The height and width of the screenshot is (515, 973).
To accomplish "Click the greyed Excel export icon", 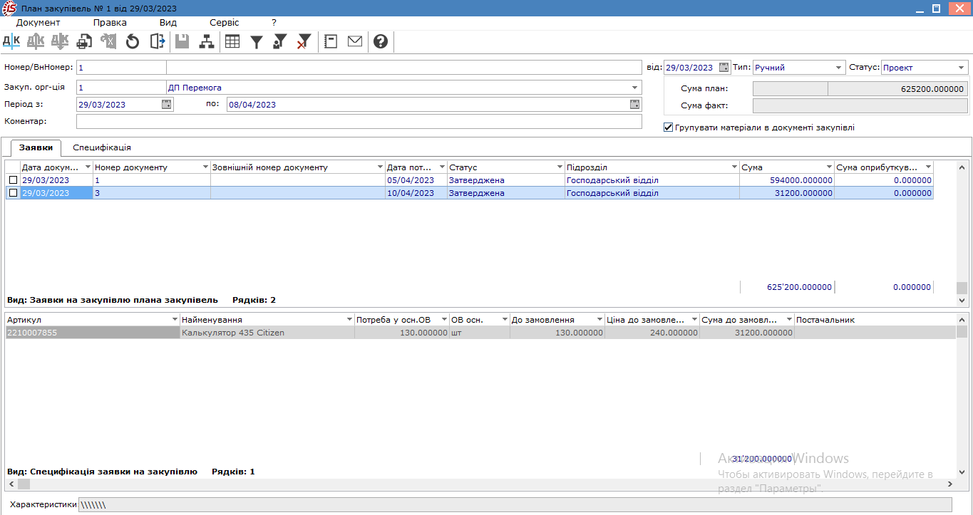I will coord(108,41).
